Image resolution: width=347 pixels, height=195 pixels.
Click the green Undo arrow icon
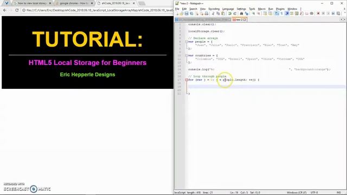click(x=230, y=14)
